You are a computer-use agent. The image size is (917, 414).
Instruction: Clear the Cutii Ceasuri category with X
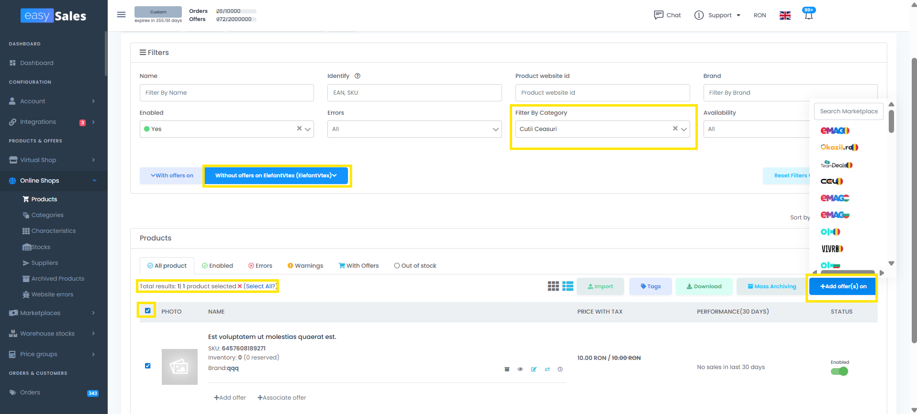coord(675,129)
